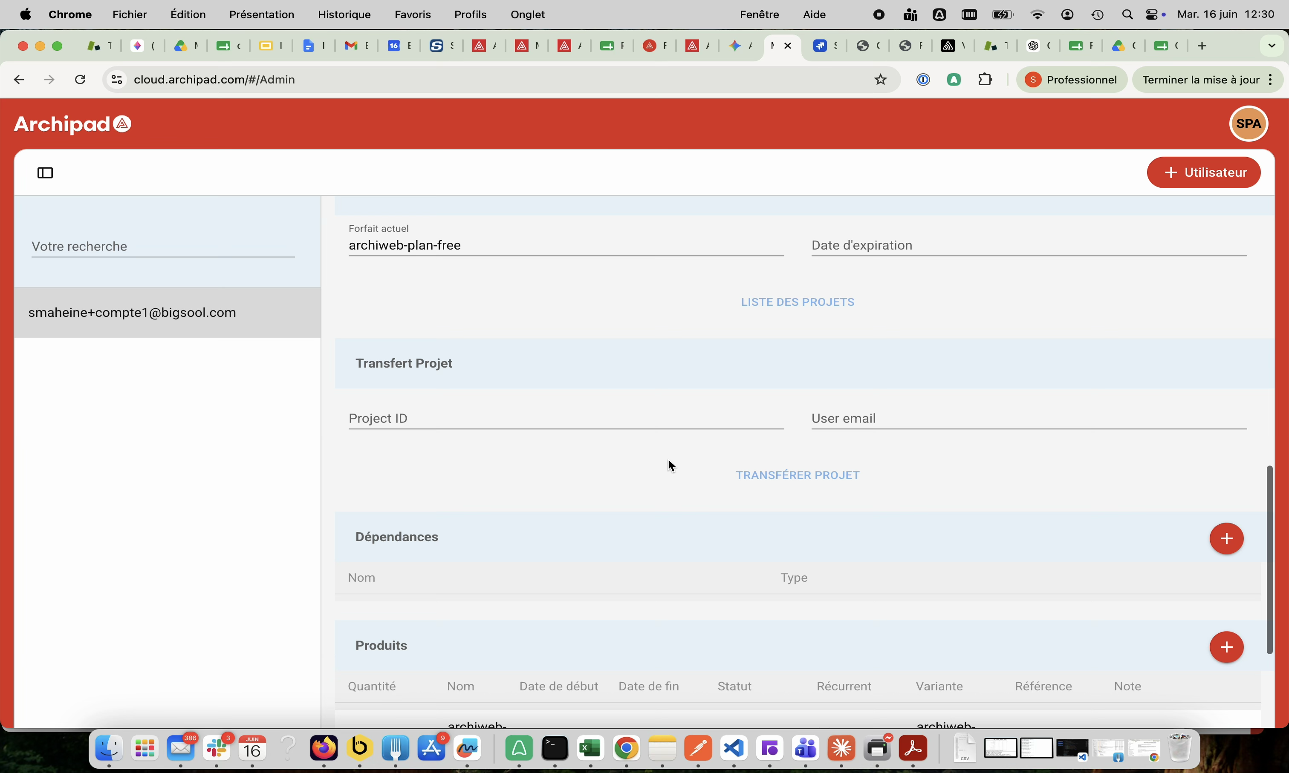The width and height of the screenshot is (1289, 773).
Task: Reload the current page
Action: pos(80,80)
